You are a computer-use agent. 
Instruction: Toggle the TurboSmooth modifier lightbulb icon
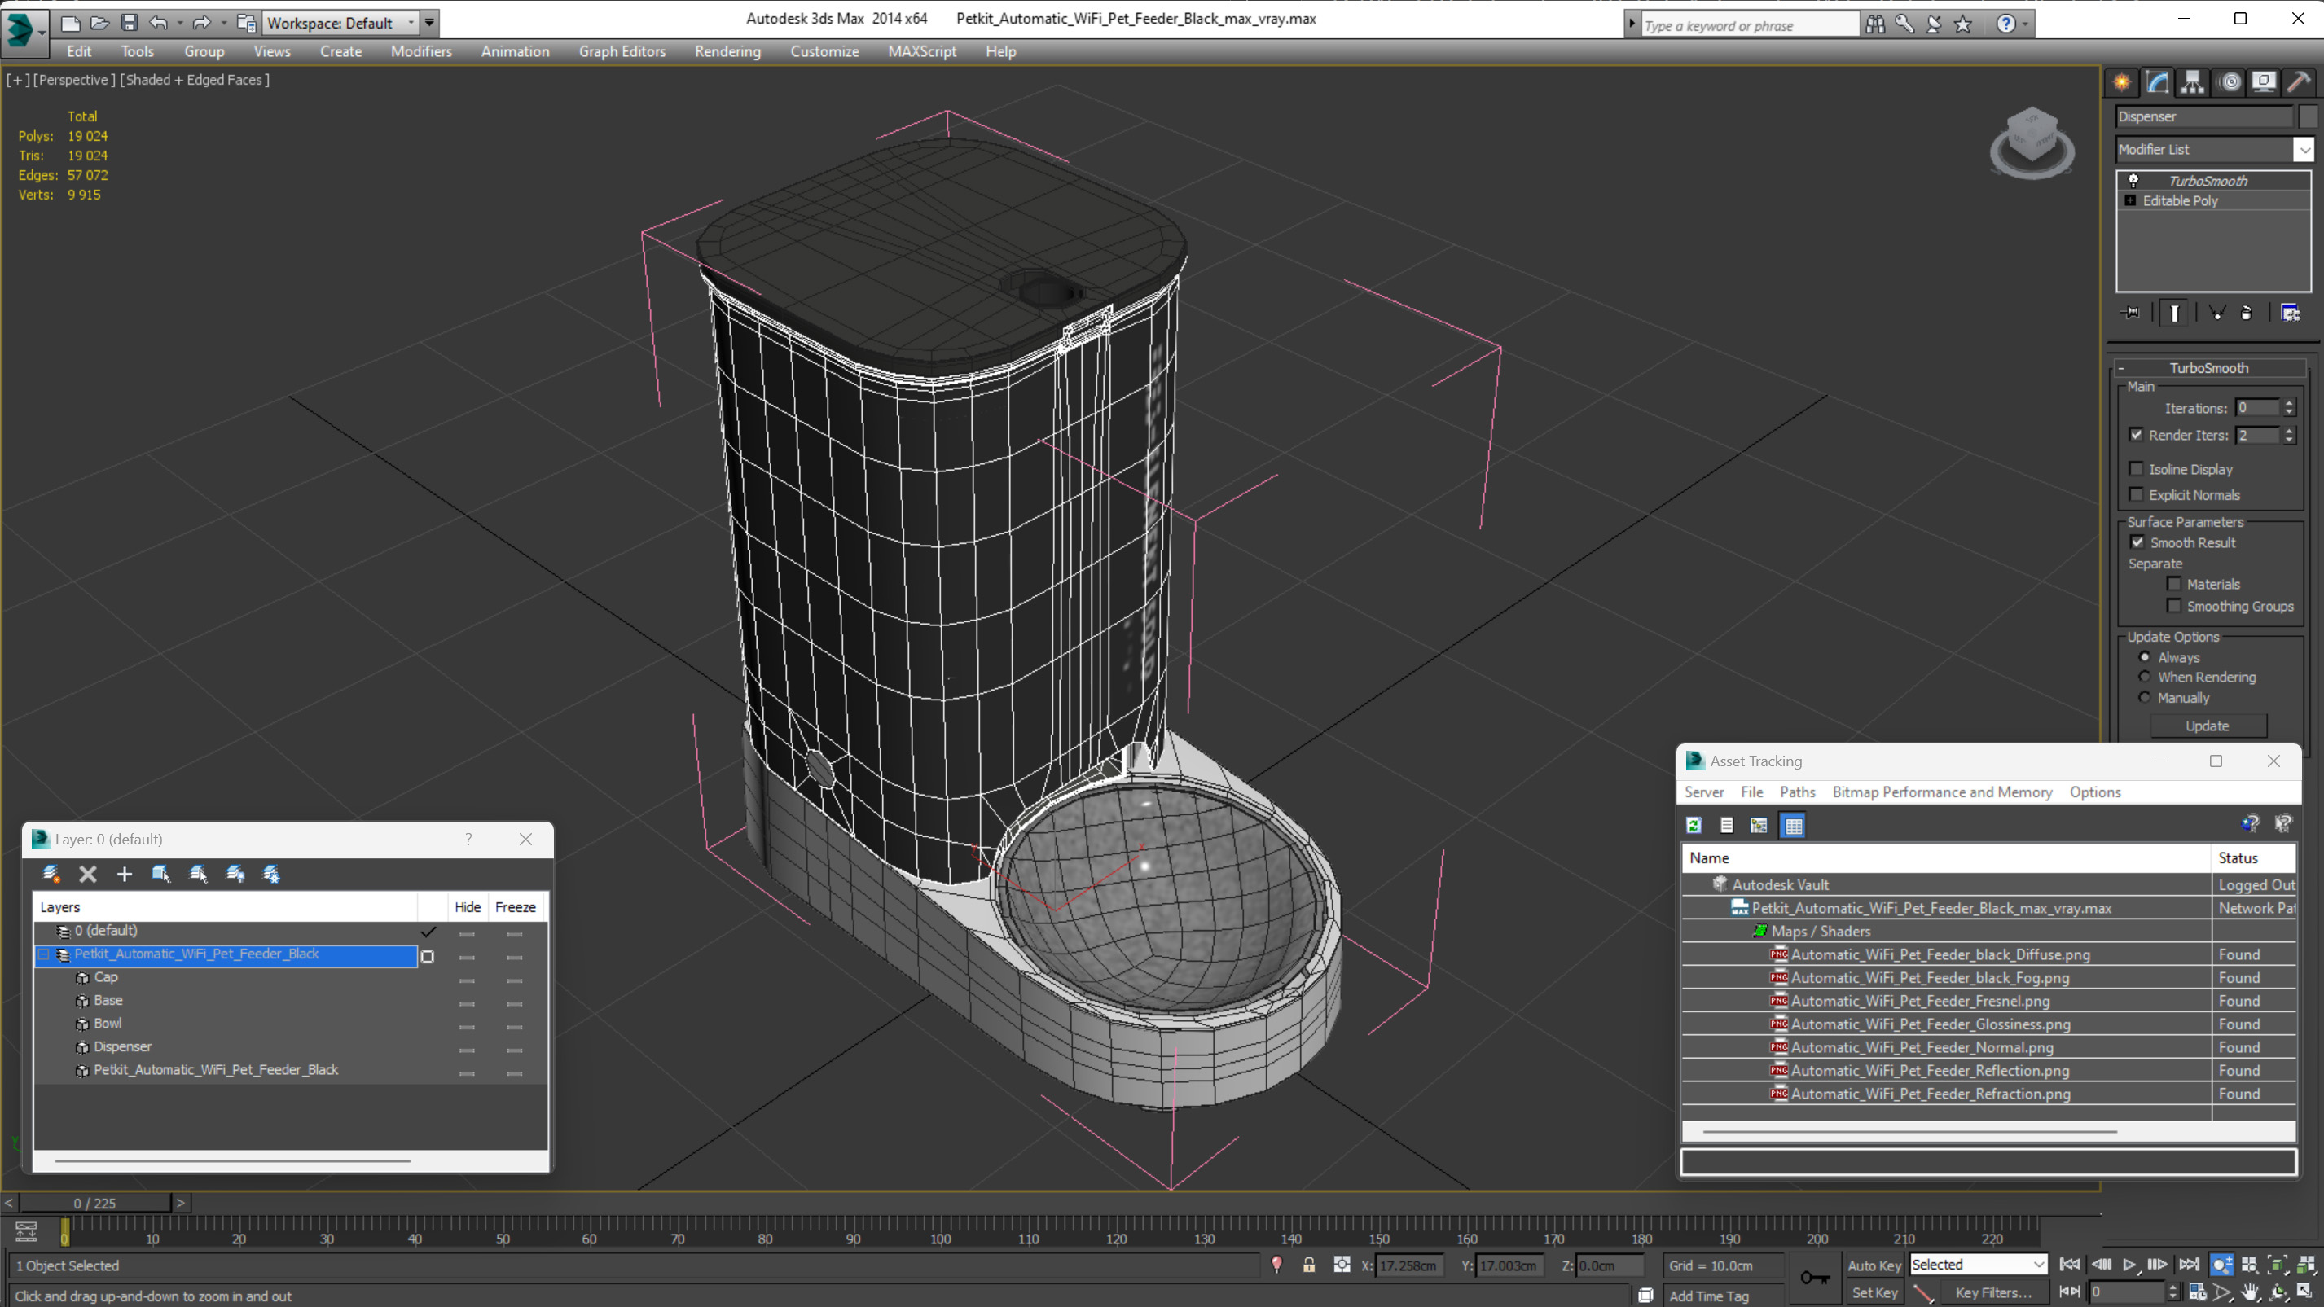2133,181
